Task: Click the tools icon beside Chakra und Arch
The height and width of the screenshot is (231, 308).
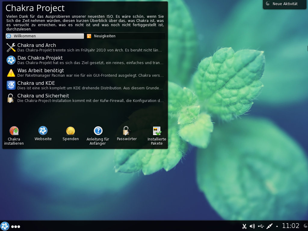Action: coord(11,47)
